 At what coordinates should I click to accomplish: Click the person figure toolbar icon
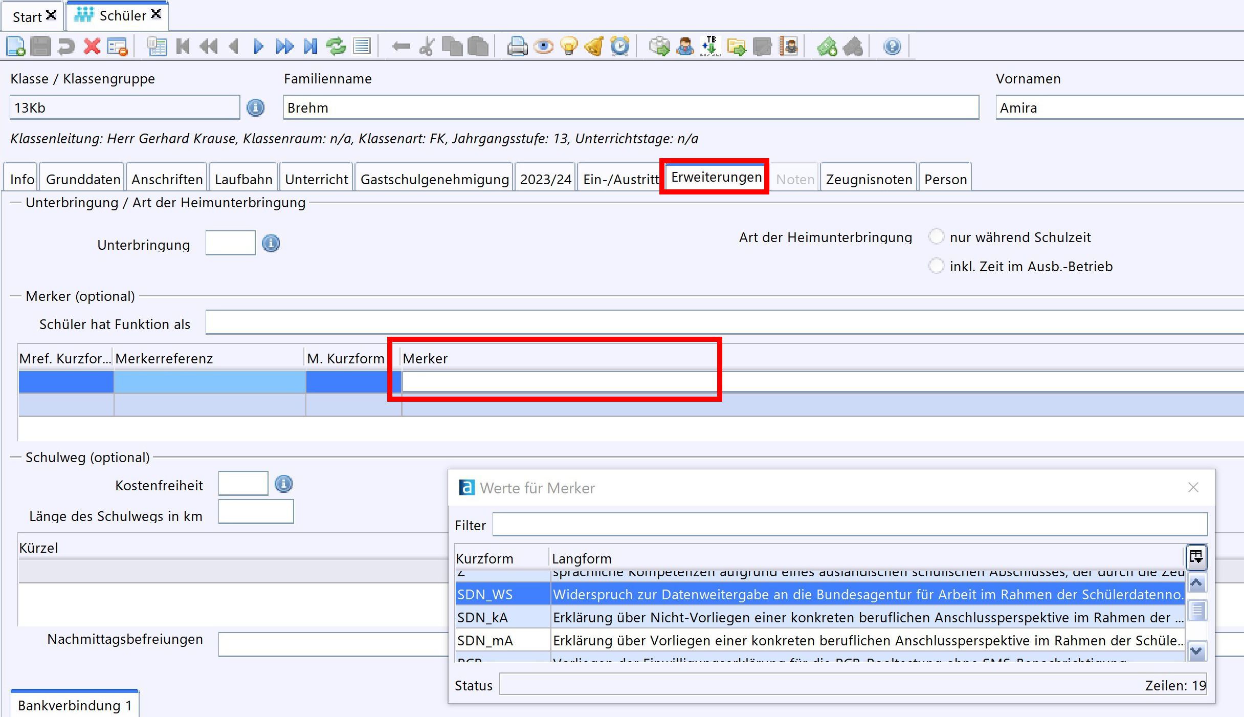[685, 47]
